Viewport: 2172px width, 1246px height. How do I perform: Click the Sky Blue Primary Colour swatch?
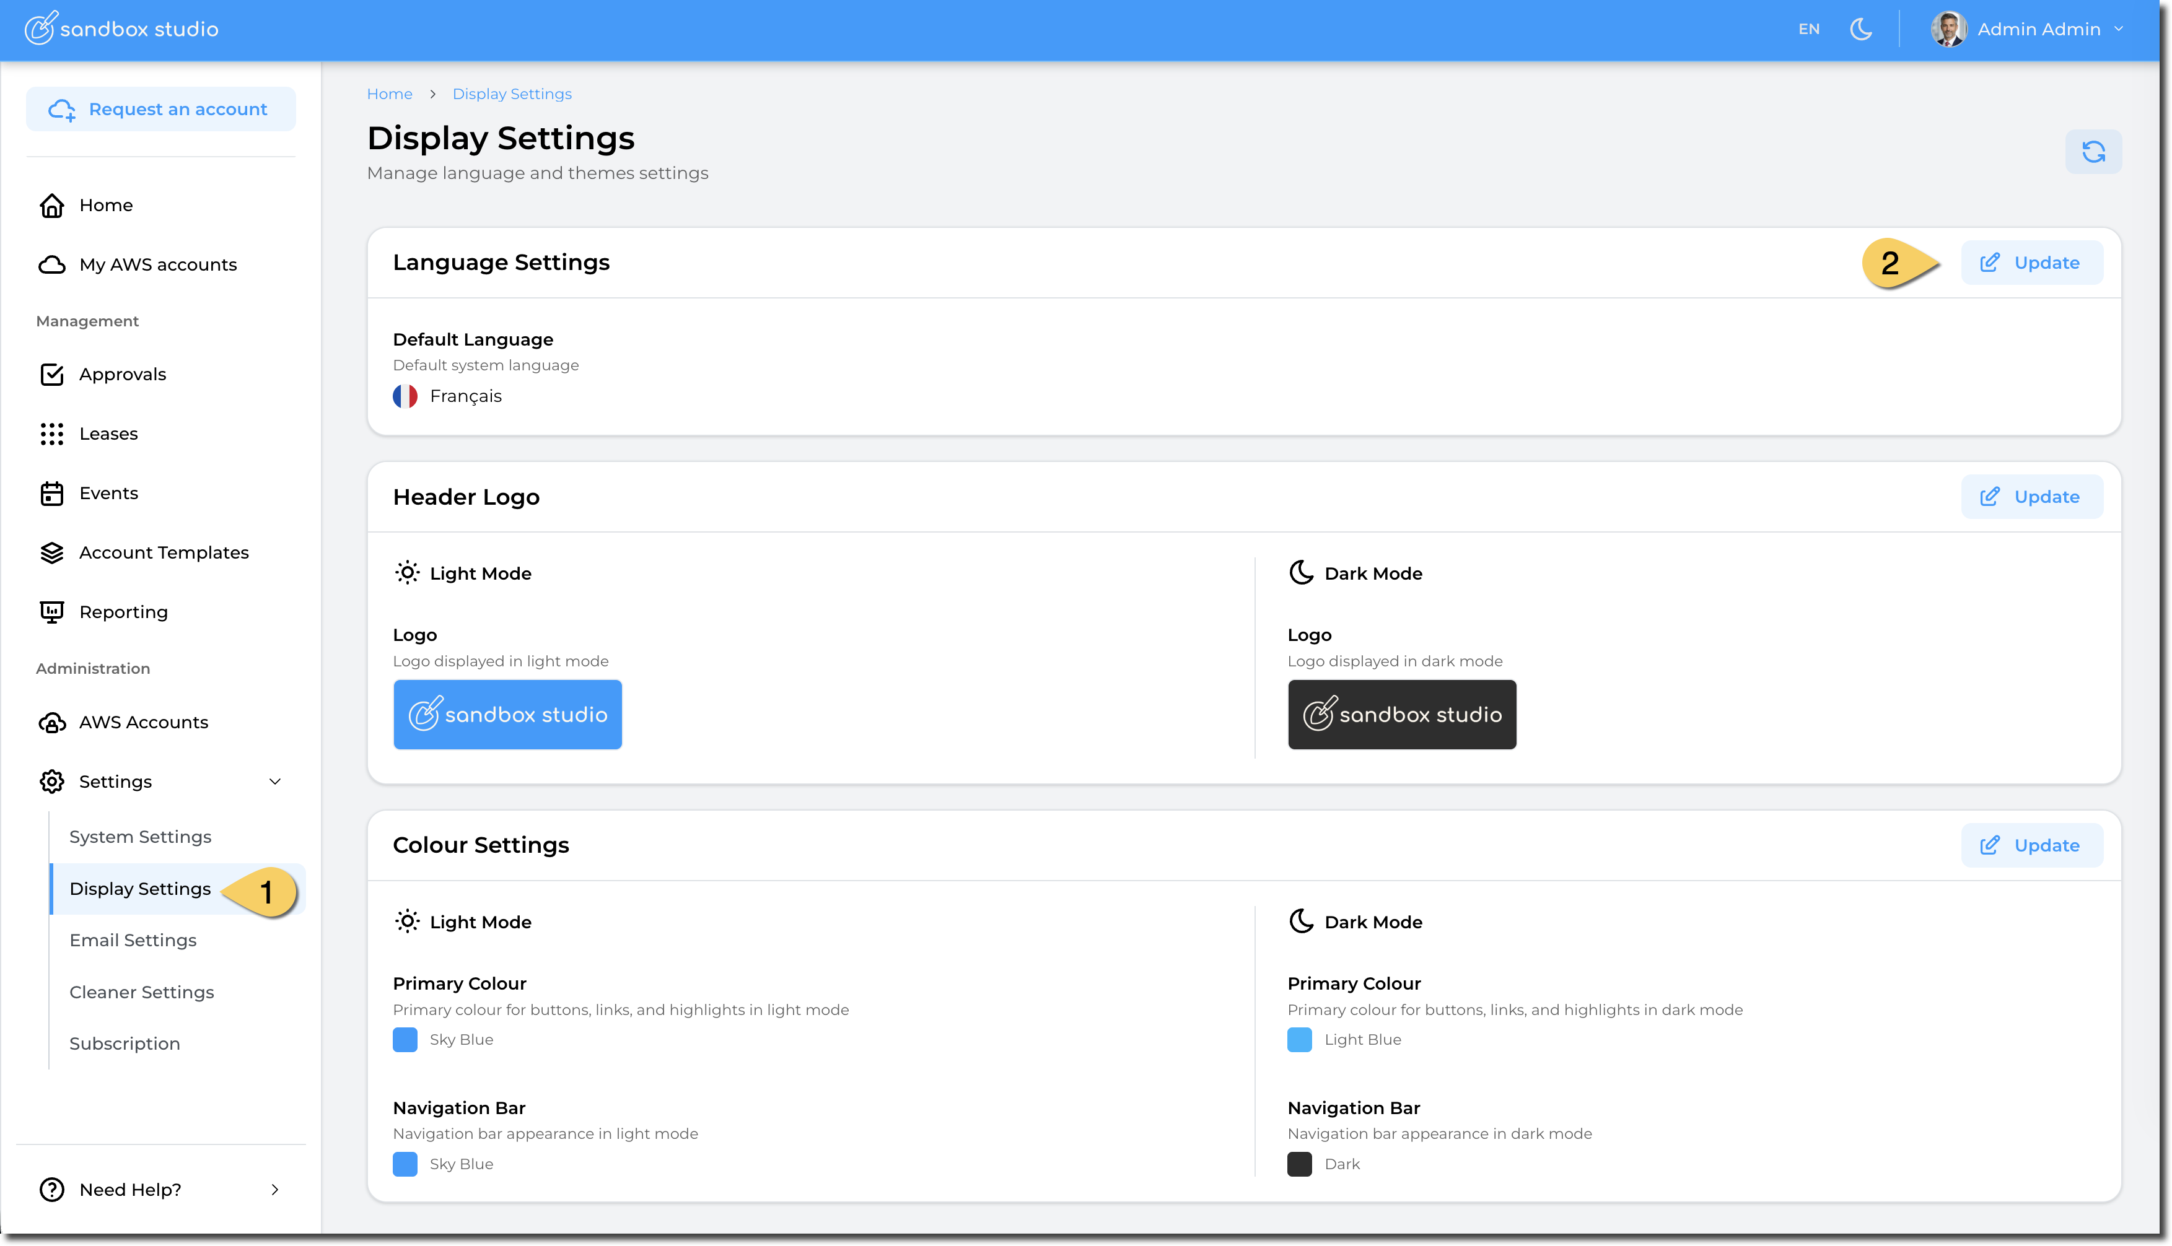pos(405,1039)
